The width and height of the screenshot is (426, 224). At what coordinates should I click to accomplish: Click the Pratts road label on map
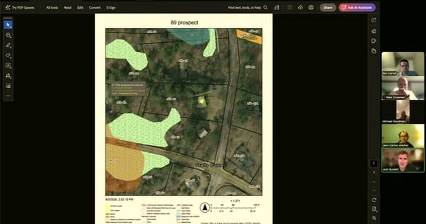coord(209,165)
